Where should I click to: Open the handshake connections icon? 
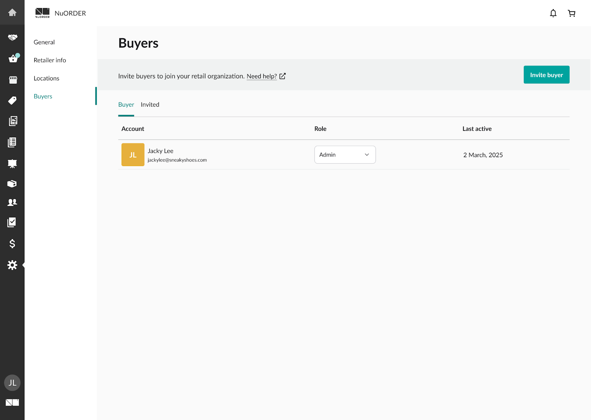click(12, 38)
